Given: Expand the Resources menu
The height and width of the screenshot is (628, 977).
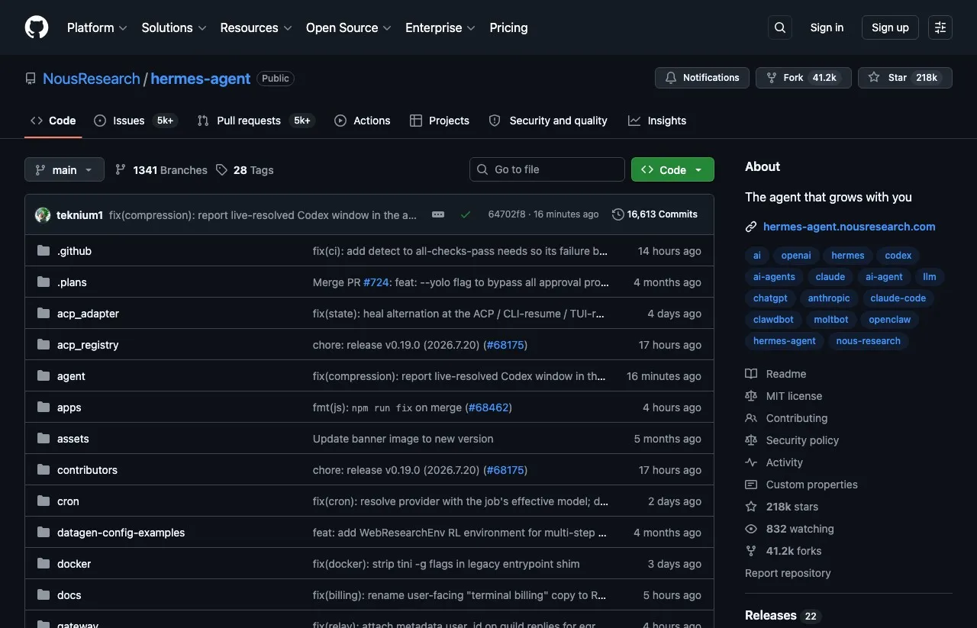Looking at the screenshot, I should coord(256,27).
